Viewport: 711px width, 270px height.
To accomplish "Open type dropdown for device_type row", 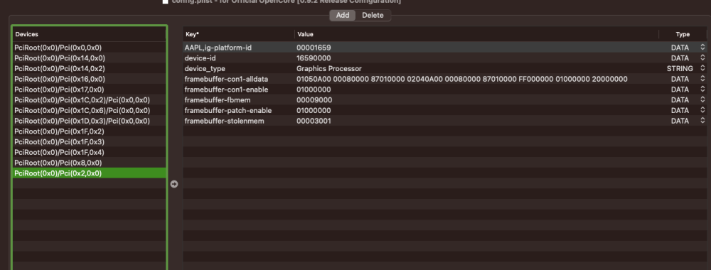I will 702,68.
